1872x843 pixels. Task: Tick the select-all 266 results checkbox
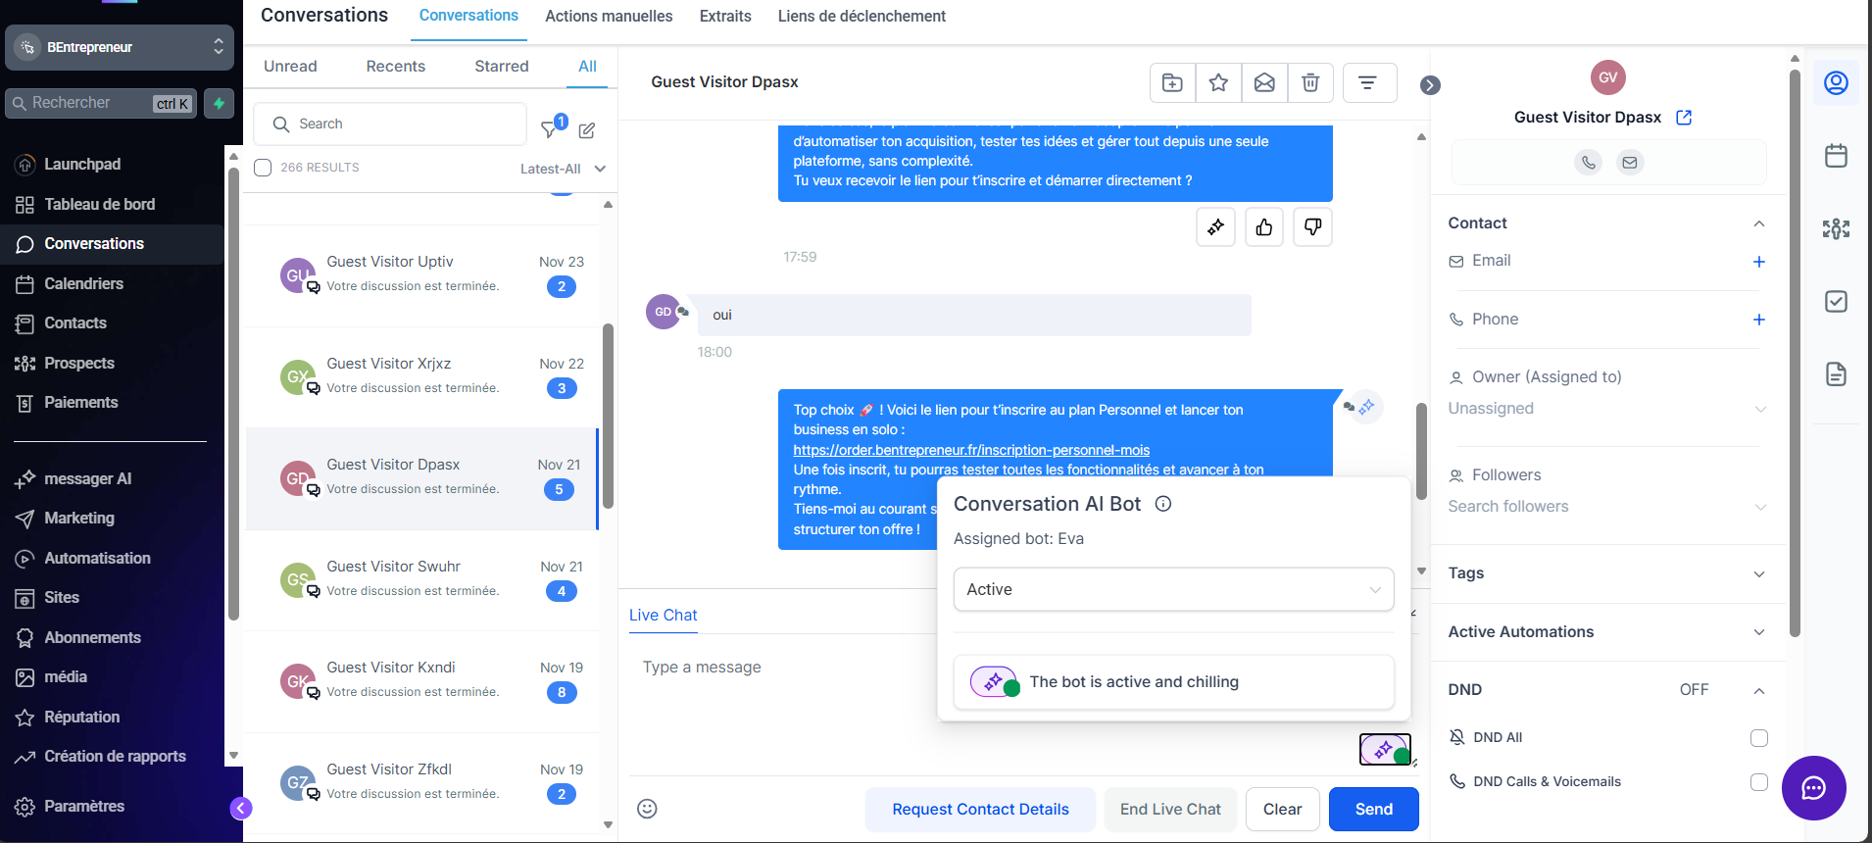point(263,168)
